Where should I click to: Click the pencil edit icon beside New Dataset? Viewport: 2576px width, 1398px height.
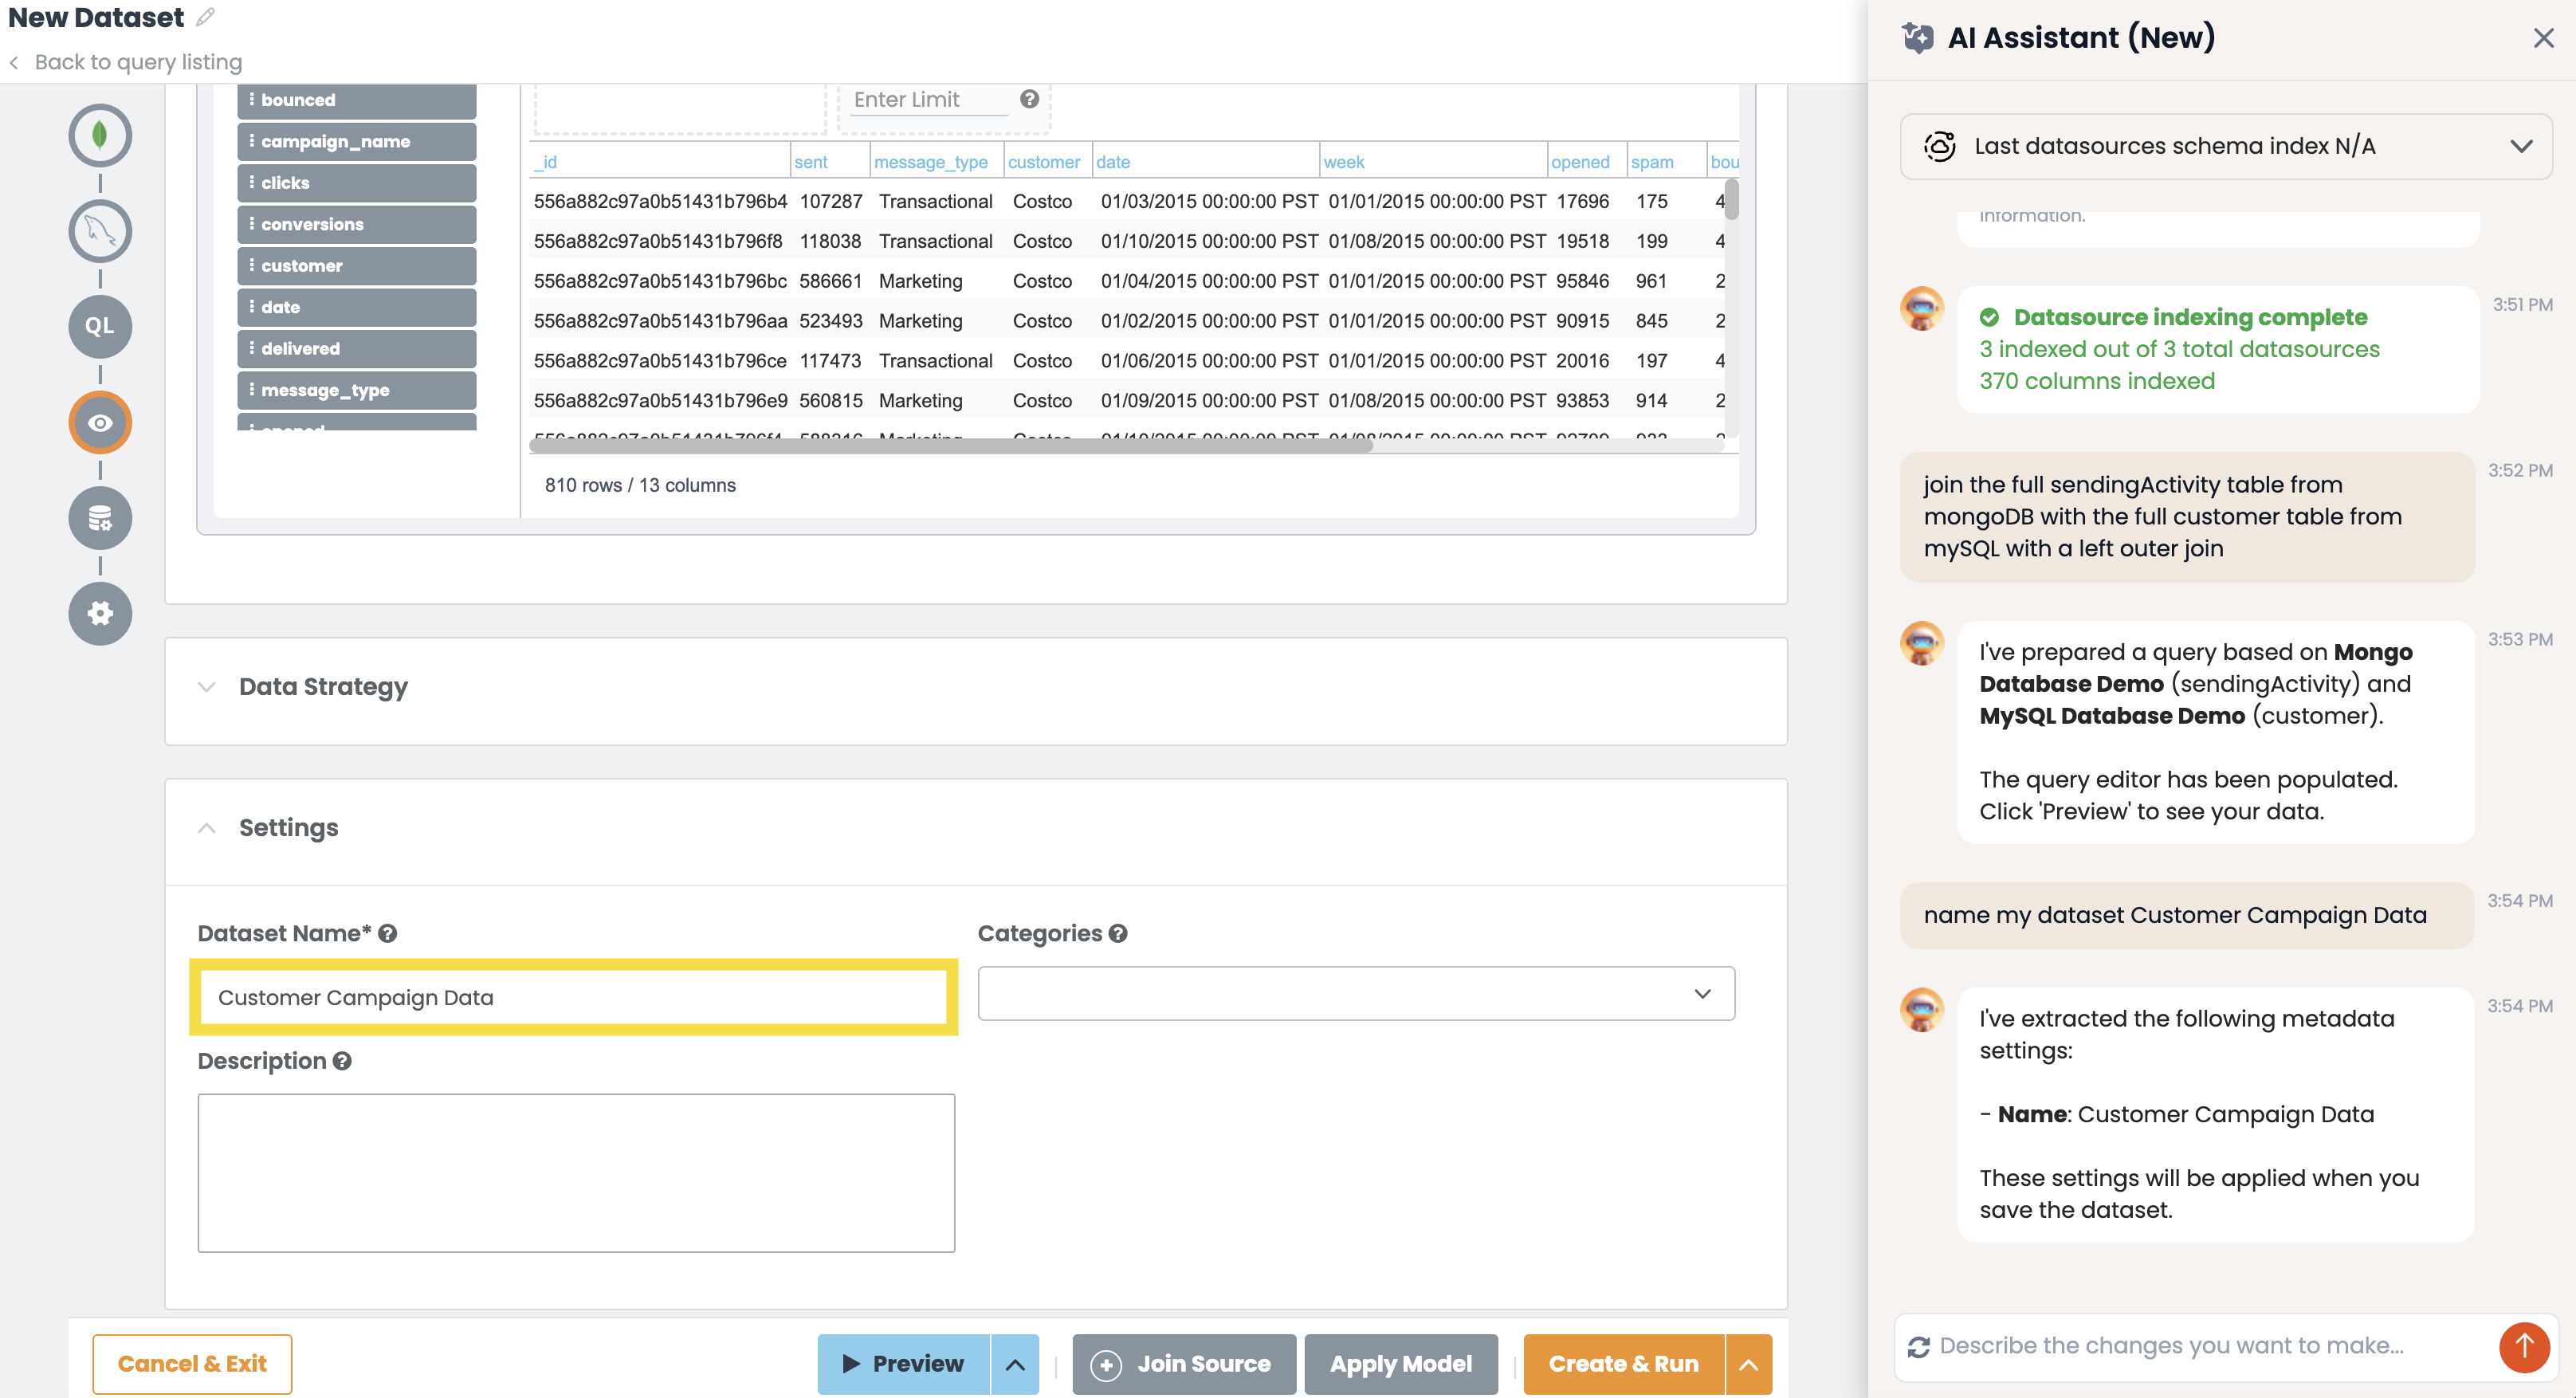[x=206, y=17]
